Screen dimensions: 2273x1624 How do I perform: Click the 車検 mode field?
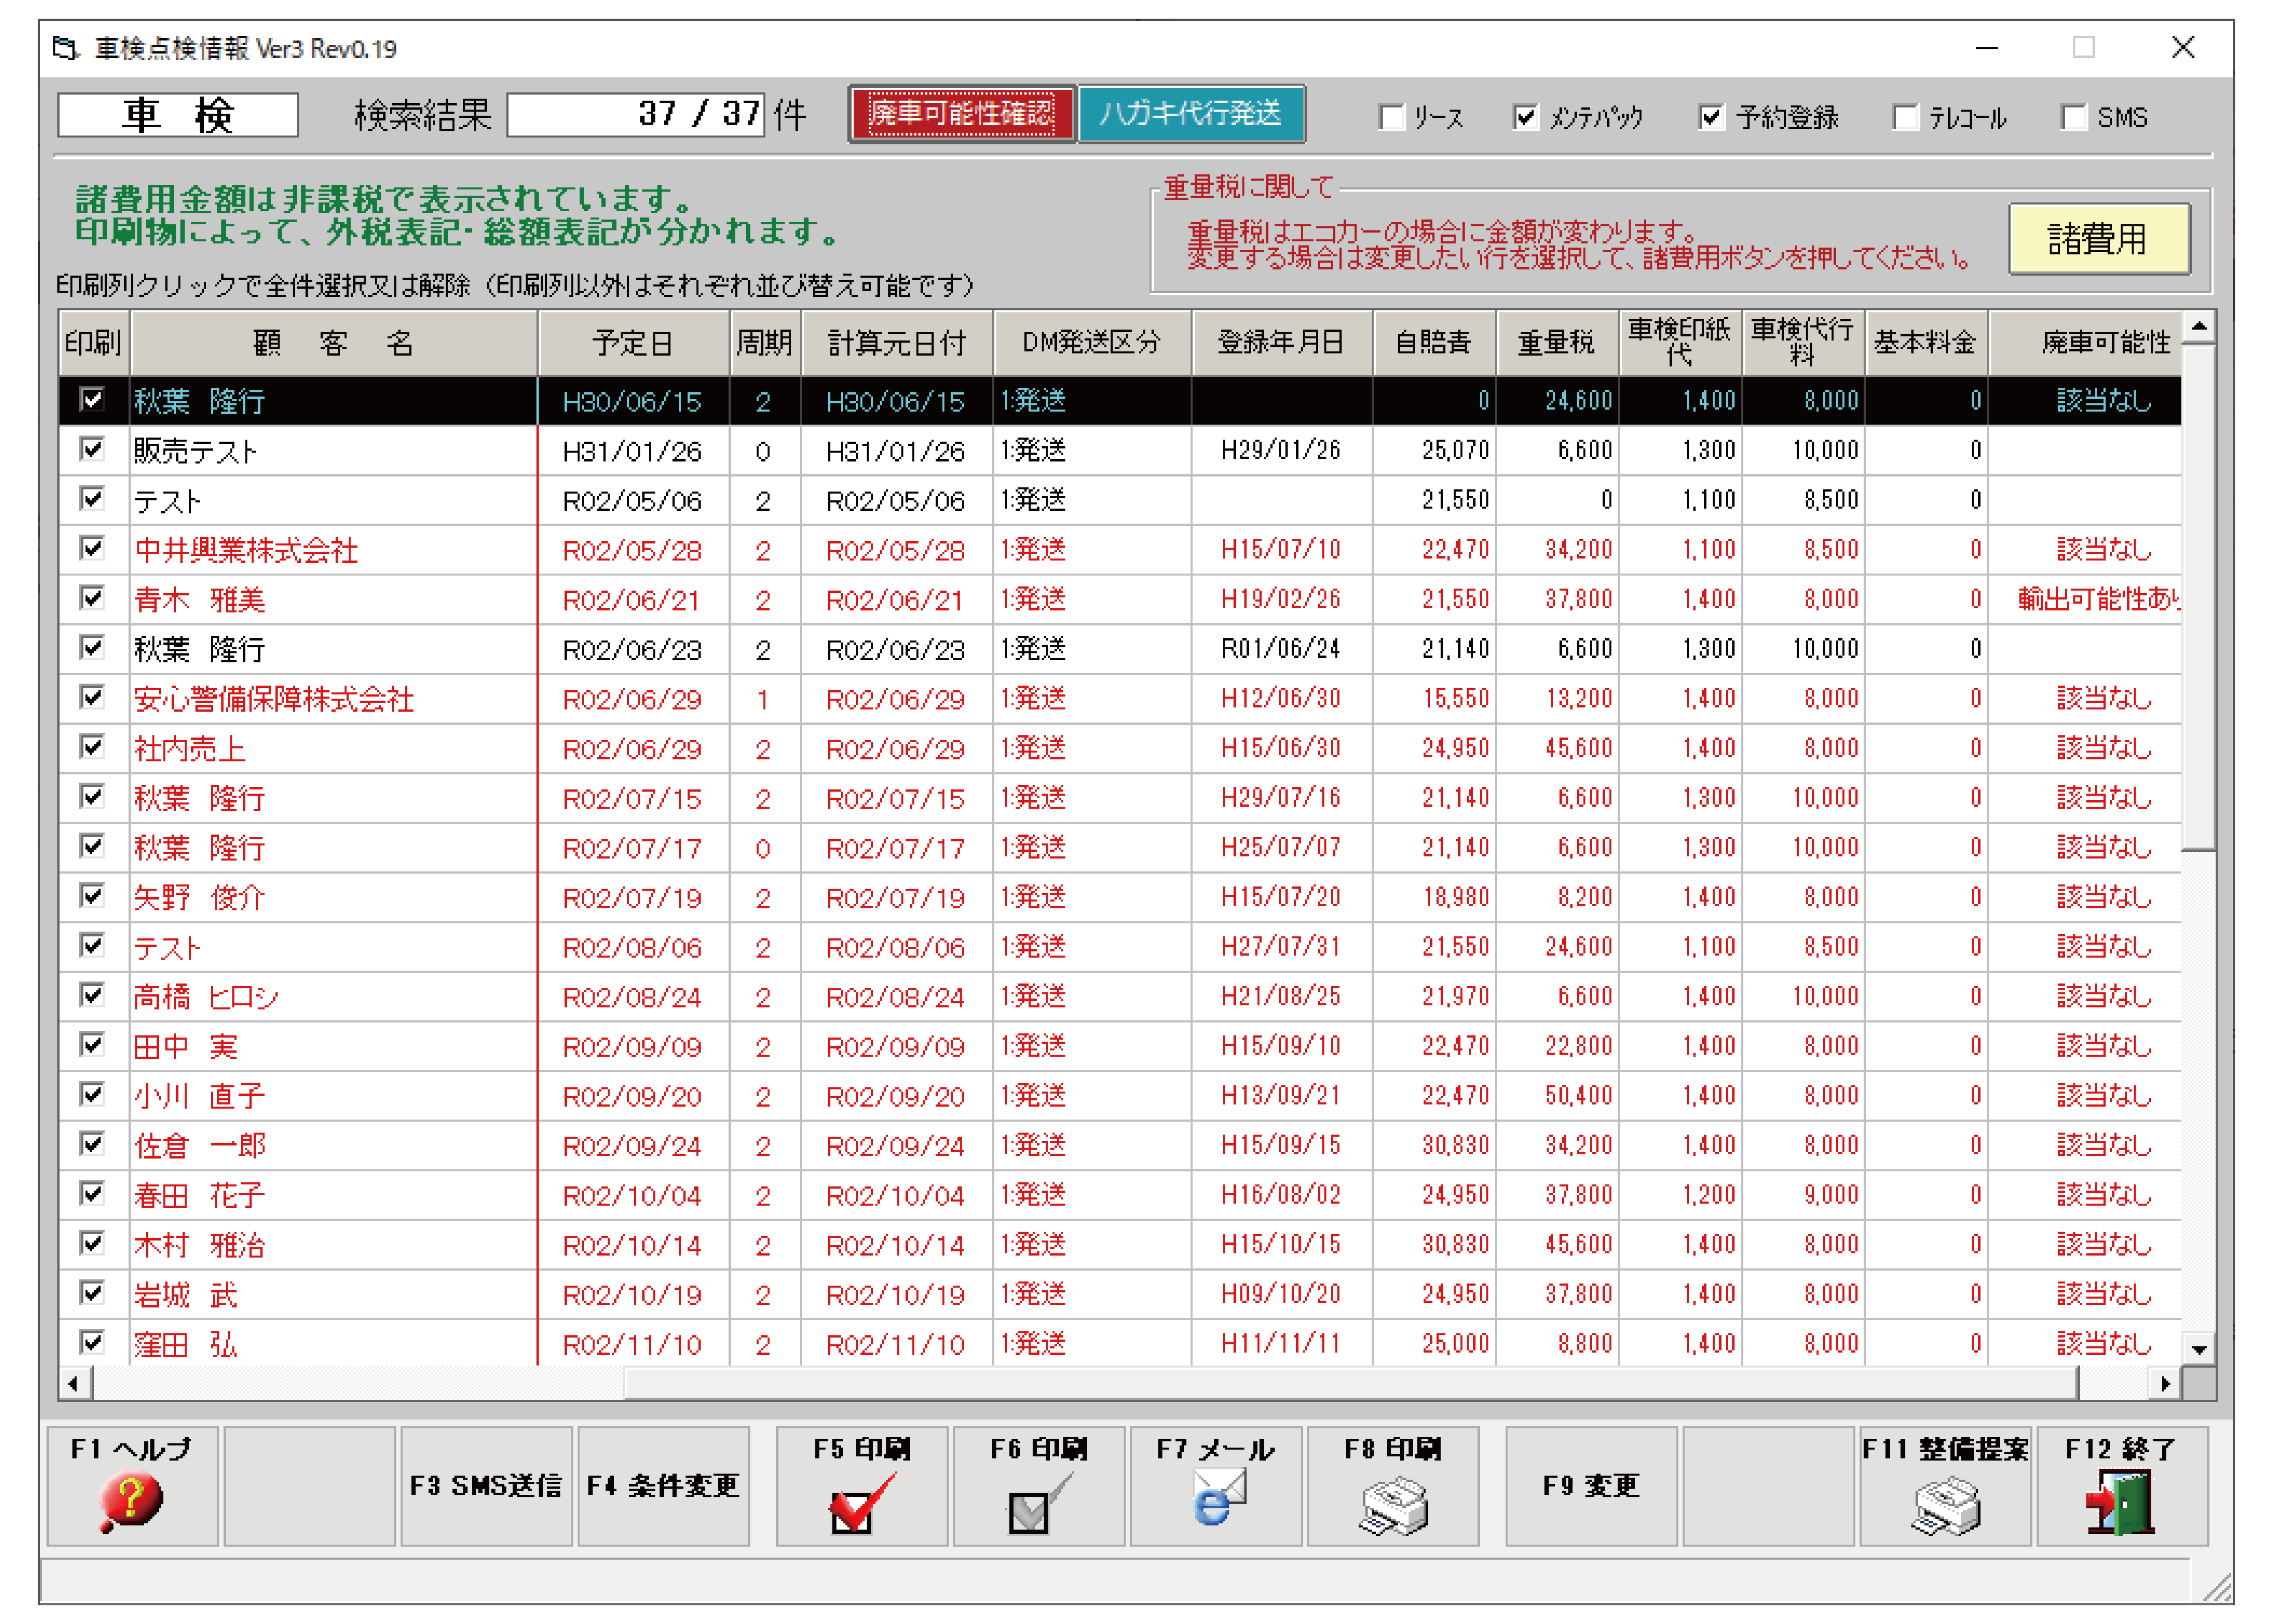coord(178,114)
